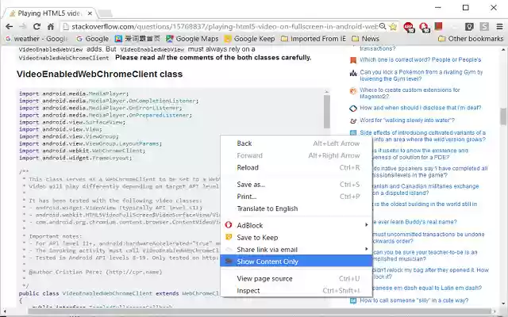Image resolution: width=508 pixels, height=317 pixels.
Task: Open the Other bookmarks folder
Action: pyautogui.click(x=471, y=39)
